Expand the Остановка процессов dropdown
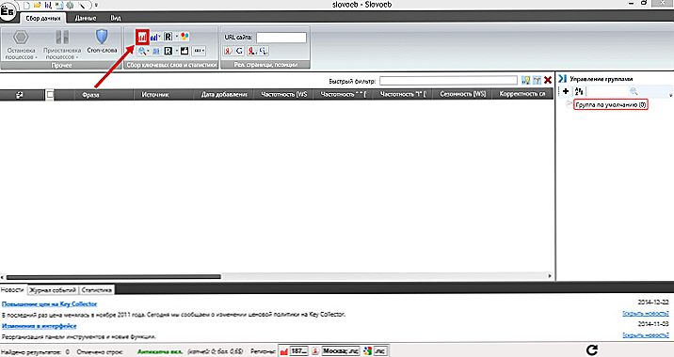 click(21, 54)
